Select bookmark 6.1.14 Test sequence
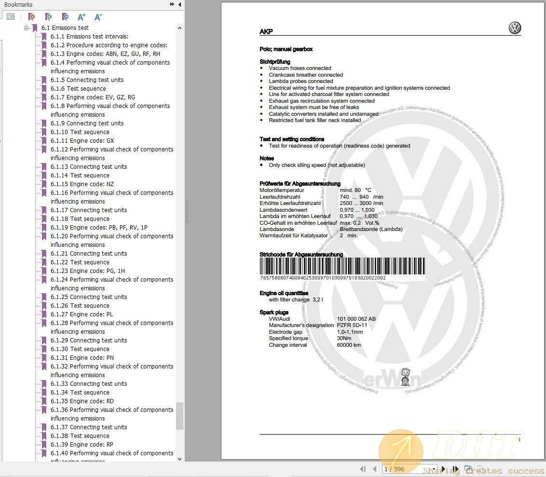The image size is (546, 477). pos(80,176)
